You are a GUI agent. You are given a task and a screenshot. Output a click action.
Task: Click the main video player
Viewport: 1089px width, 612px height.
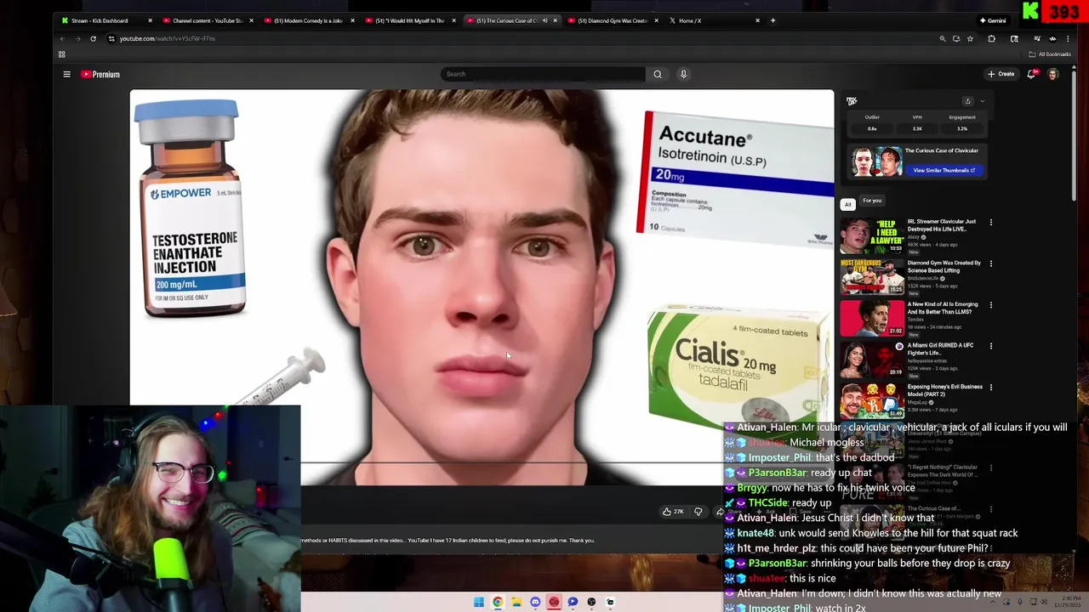pyautogui.click(x=482, y=287)
